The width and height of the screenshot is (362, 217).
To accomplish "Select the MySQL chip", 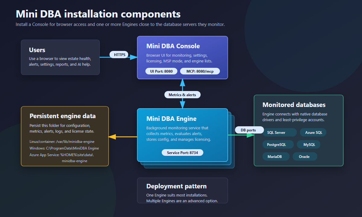I will click(x=309, y=144).
